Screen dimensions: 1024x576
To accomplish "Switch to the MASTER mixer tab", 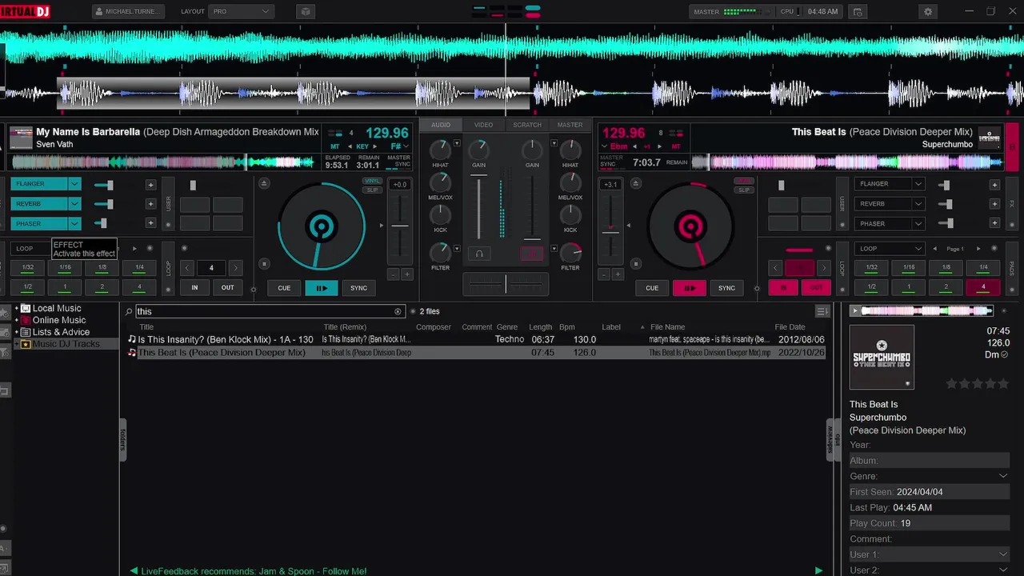I will click(570, 125).
